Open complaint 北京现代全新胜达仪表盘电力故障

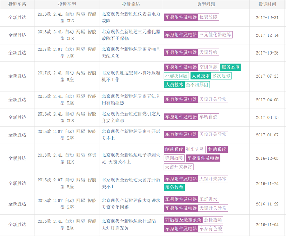tap(131, 17)
